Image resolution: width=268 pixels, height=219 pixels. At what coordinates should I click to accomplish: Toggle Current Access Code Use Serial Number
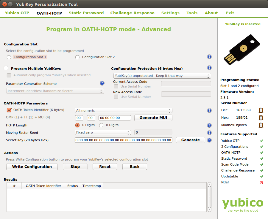click(x=116, y=86)
